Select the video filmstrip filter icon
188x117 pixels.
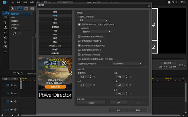(x=26, y=8)
